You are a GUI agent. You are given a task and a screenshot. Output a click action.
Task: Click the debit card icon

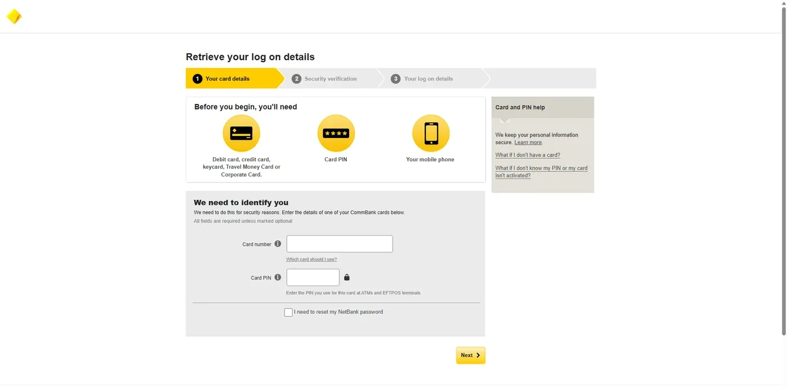pos(241,133)
